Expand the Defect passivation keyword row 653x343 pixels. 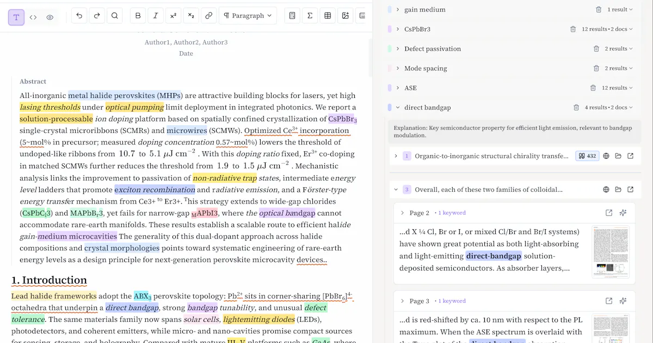[398, 48]
